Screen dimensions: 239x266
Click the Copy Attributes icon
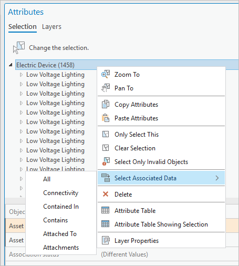click(x=106, y=104)
